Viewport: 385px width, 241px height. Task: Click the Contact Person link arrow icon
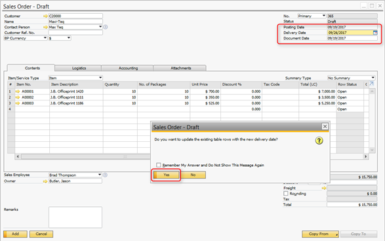(45, 27)
